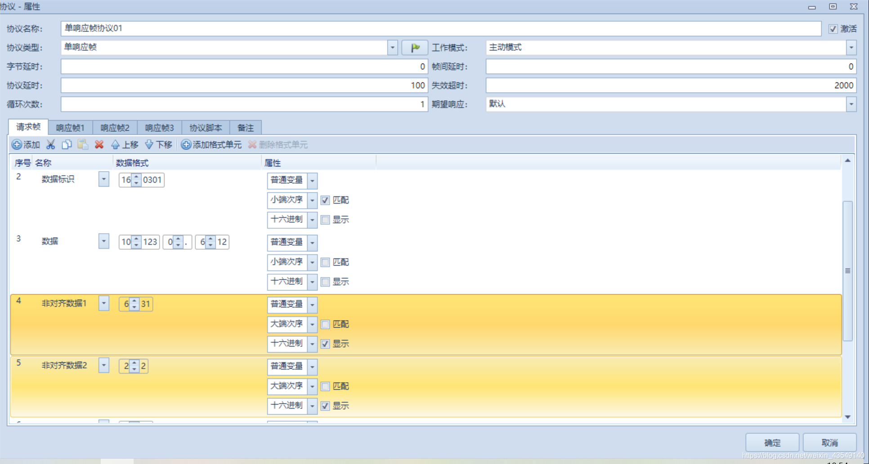Screen dimensions: 869x464
Task: Open 普通变量 dropdown in 数据标识 row
Action: point(312,181)
